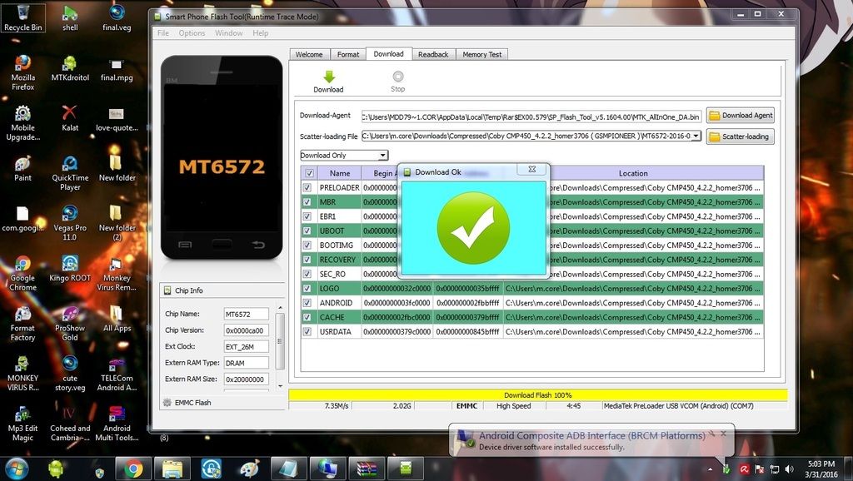Open the Recycle Bin desktop icon
This screenshot has width=853, height=481.
22,17
